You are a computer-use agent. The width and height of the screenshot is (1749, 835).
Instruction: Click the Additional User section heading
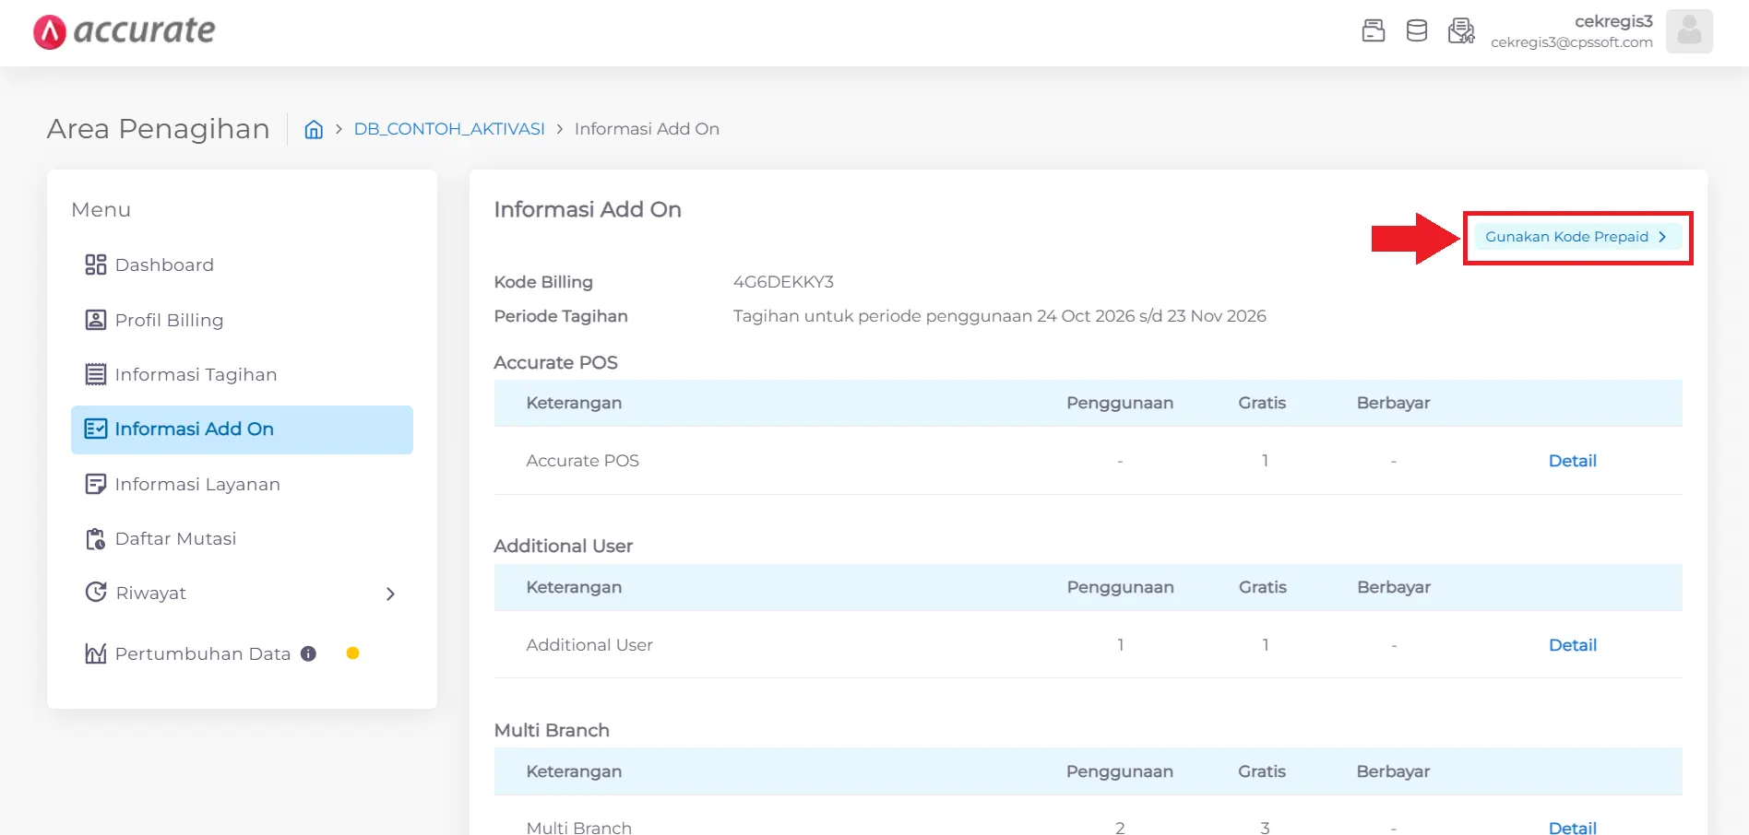tap(563, 546)
